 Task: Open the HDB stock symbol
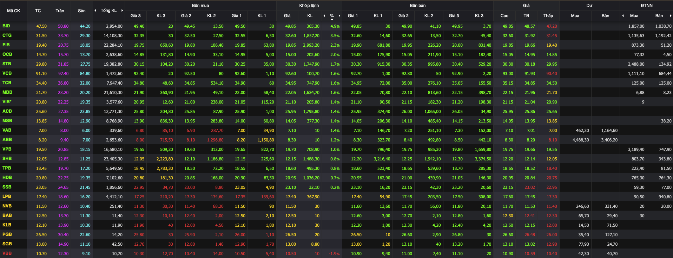(x=7, y=178)
